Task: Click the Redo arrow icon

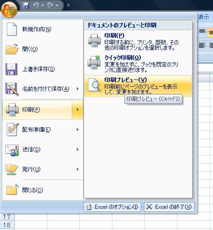Action: pos(50,5)
